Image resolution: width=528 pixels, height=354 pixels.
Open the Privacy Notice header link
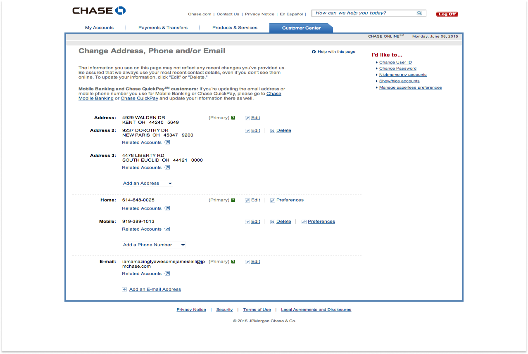(259, 14)
